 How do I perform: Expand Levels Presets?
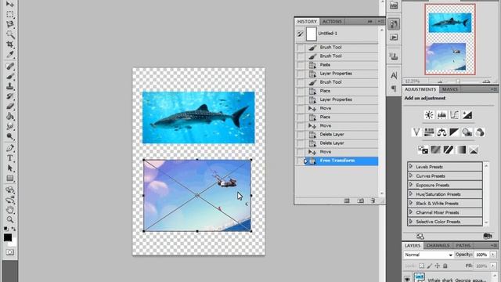[411, 167]
